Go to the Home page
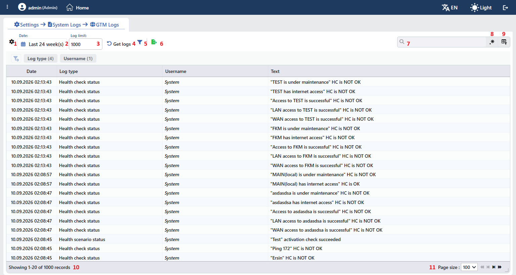The height and width of the screenshot is (275, 516). (78, 7)
